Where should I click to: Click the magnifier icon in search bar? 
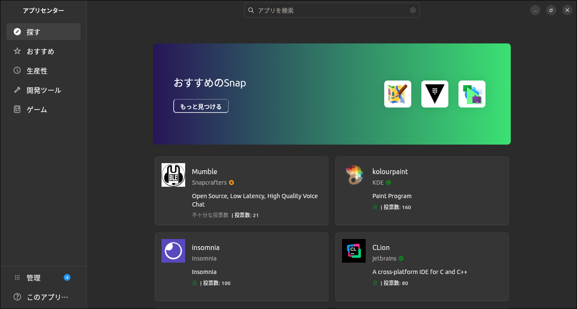[x=251, y=10]
